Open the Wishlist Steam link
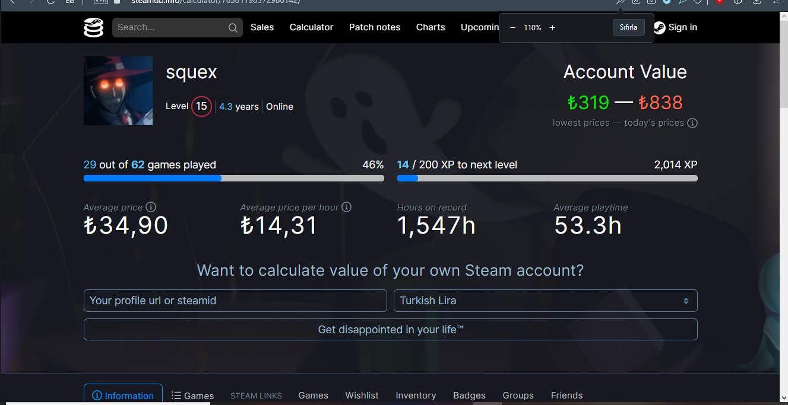 362,396
